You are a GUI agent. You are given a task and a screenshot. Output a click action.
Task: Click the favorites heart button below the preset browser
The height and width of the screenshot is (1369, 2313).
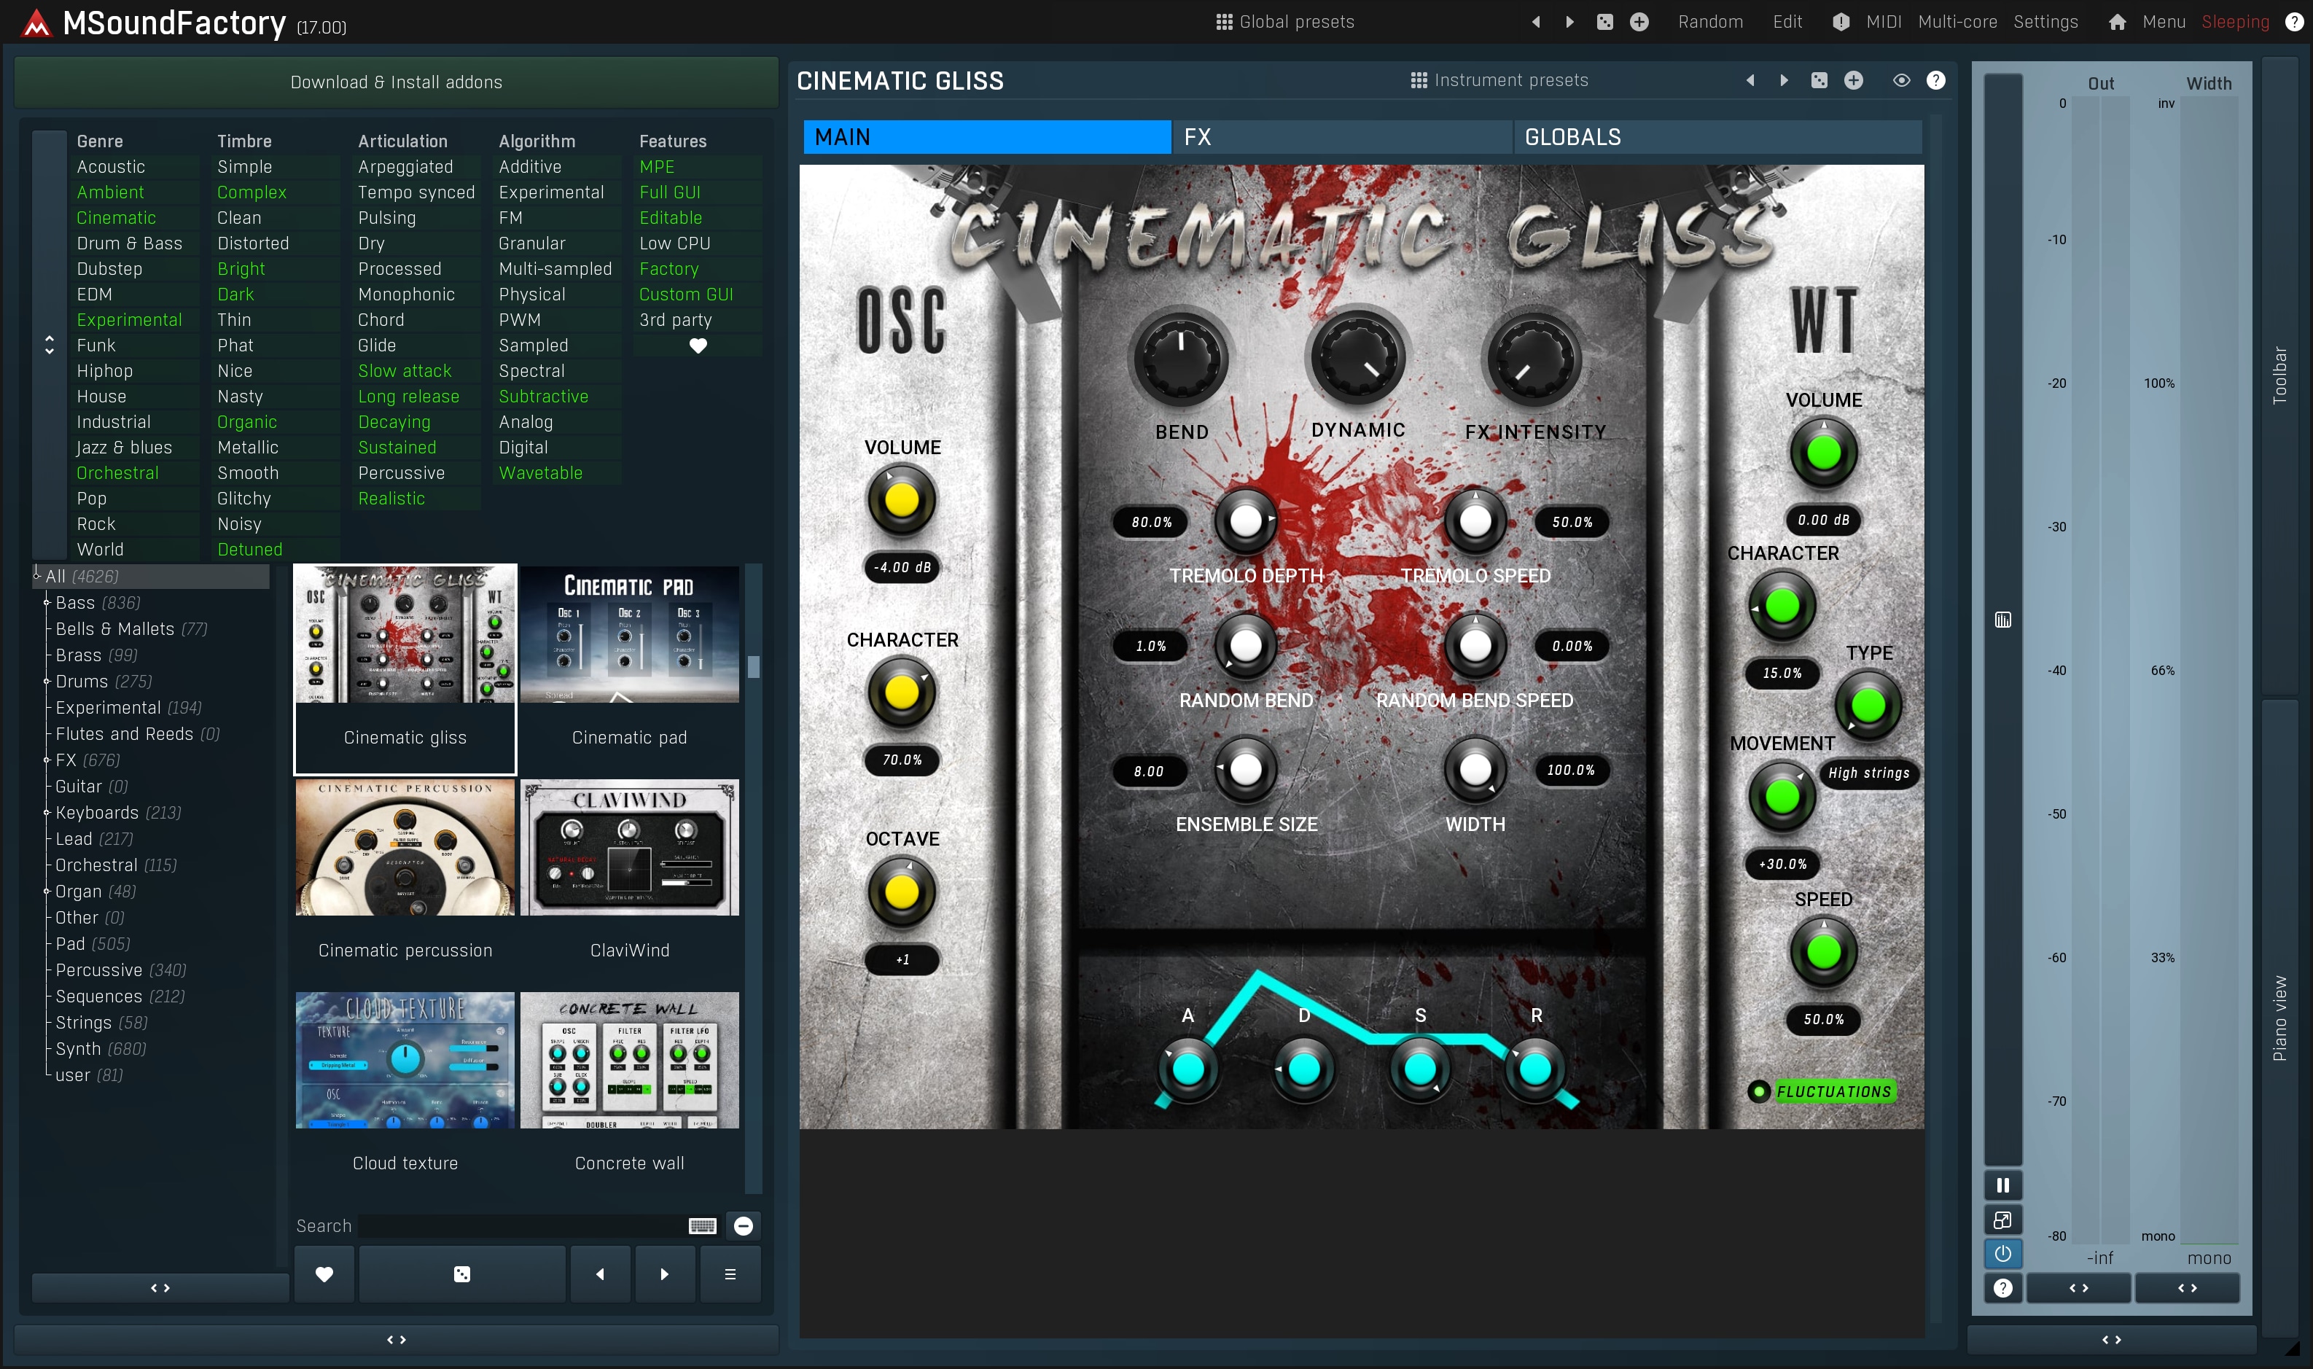point(324,1274)
